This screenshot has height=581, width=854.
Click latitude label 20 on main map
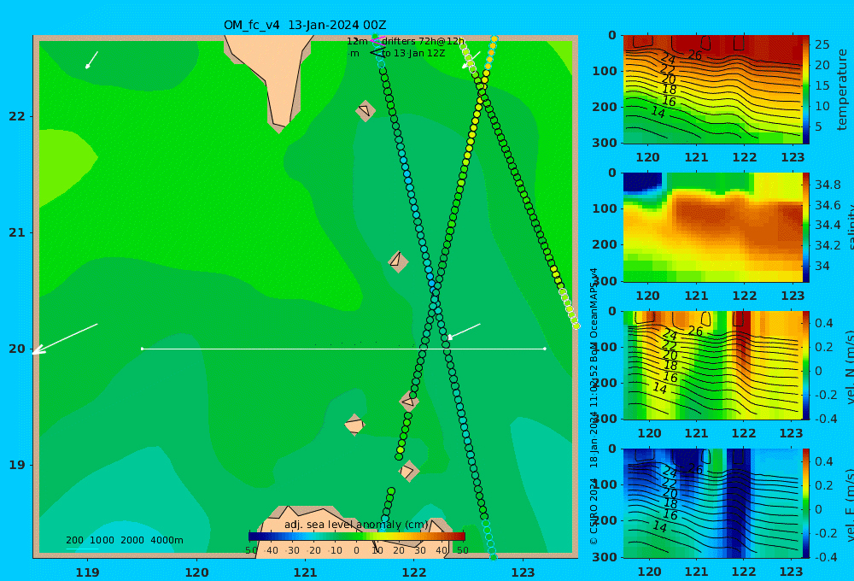pyautogui.click(x=17, y=349)
